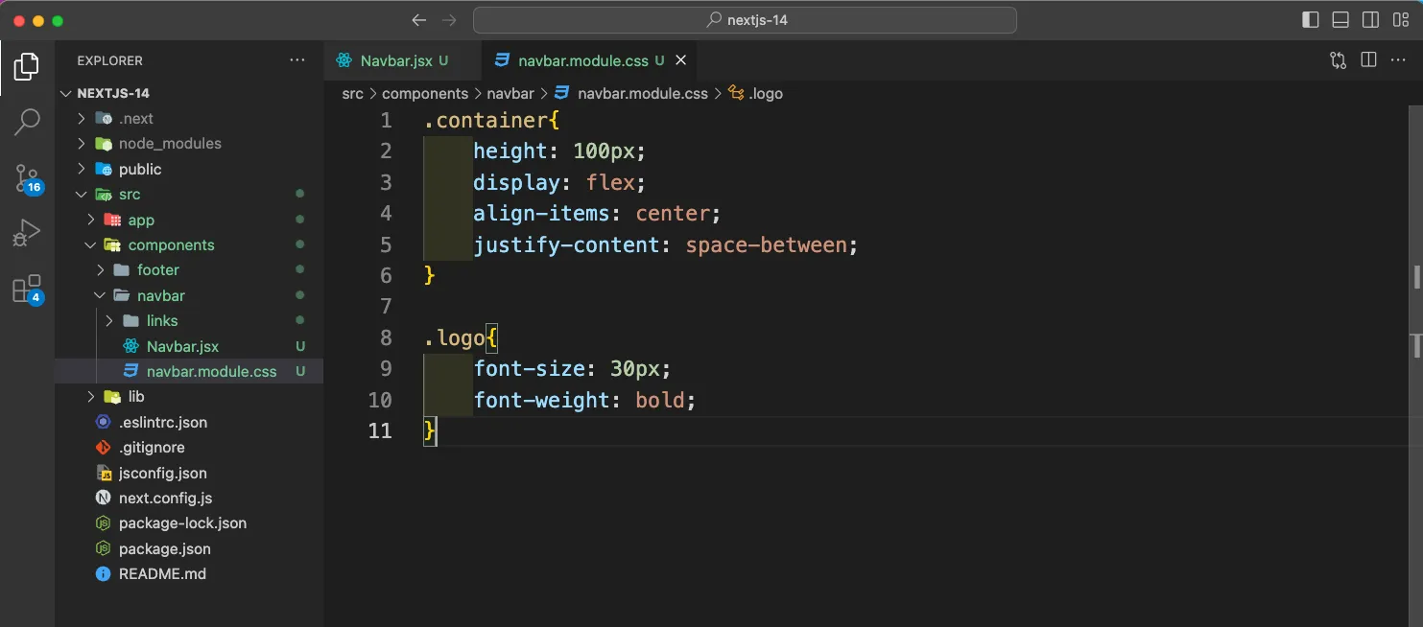
Task: Close the navbar.module.css tab
Action: click(680, 60)
